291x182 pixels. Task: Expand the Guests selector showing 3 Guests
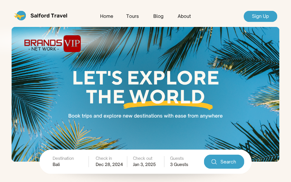coord(179,161)
